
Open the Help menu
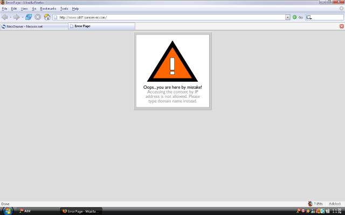75,9
